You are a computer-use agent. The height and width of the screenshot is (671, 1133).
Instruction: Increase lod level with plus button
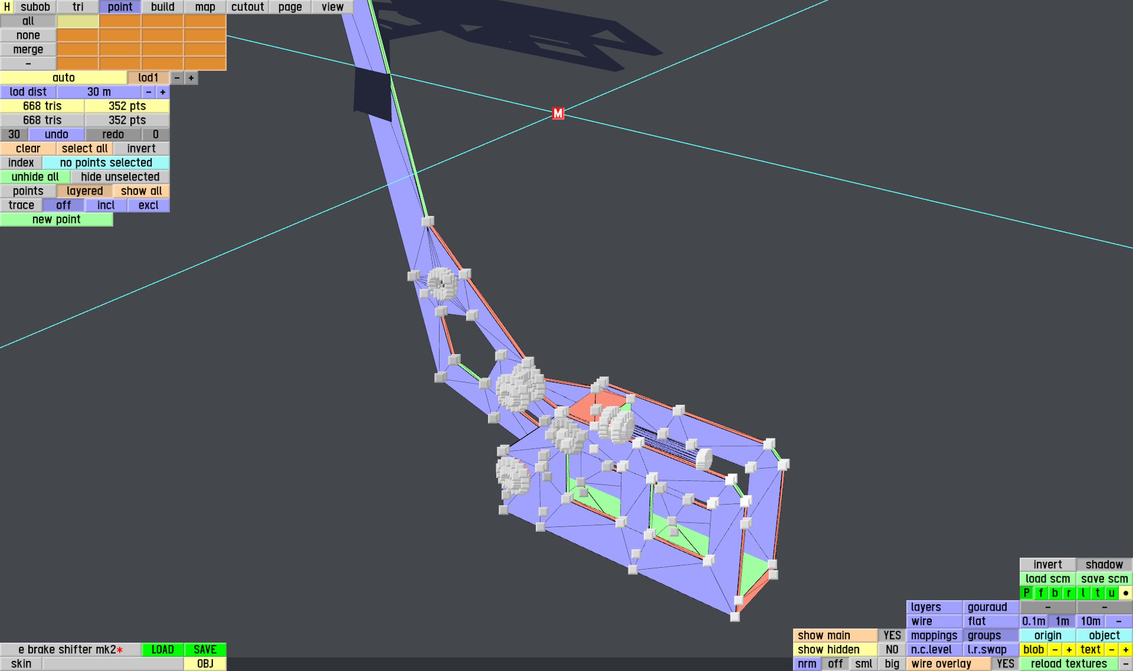(191, 78)
